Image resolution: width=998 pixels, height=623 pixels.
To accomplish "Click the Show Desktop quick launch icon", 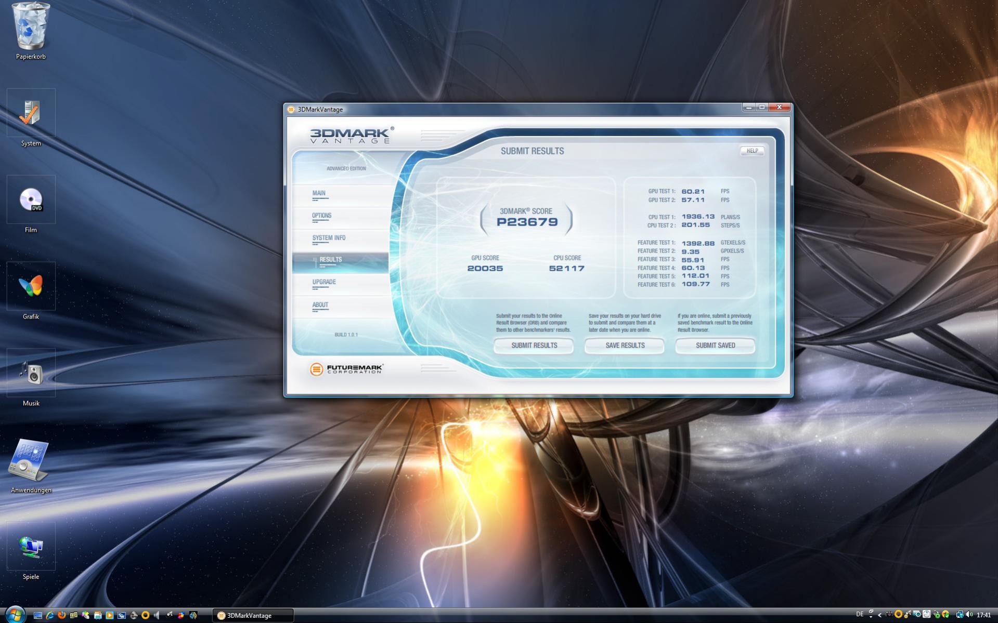I will coord(38,615).
